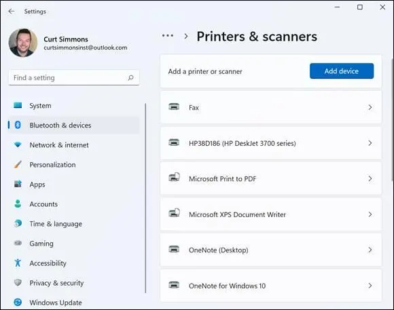Click the Microsoft Print to PDF icon
Screen dimensions: 394x310
click(x=174, y=178)
